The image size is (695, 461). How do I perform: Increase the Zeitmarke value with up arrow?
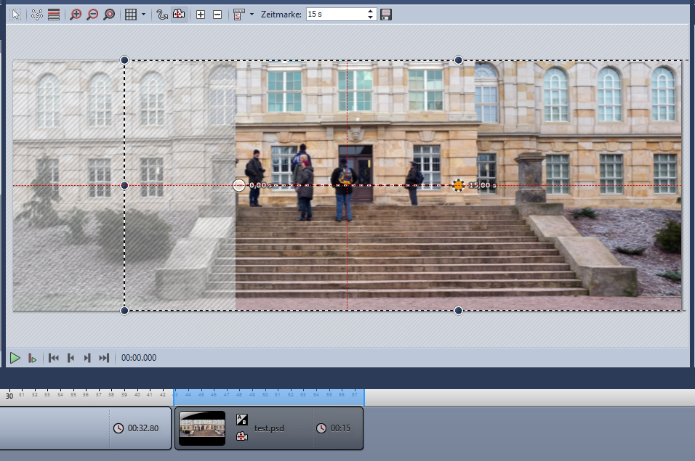(371, 11)
